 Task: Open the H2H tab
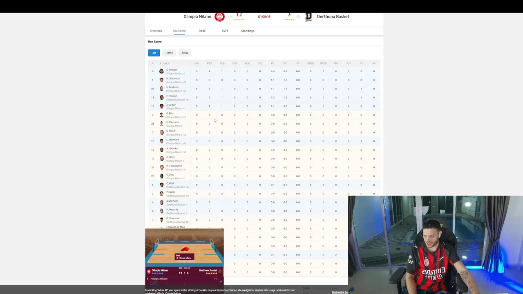(x=225, y=31)
